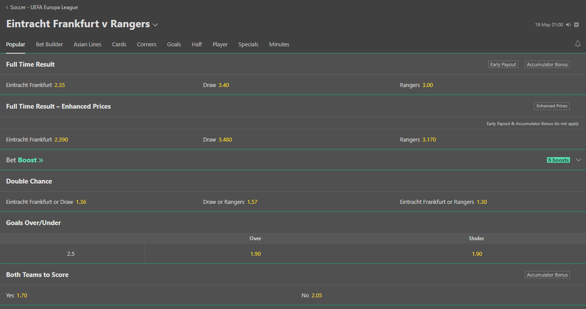Select the Popular tab
Image resolution: width=586 pixels, height=309 pixels.
pyautogui.click(x=16, y=44)
